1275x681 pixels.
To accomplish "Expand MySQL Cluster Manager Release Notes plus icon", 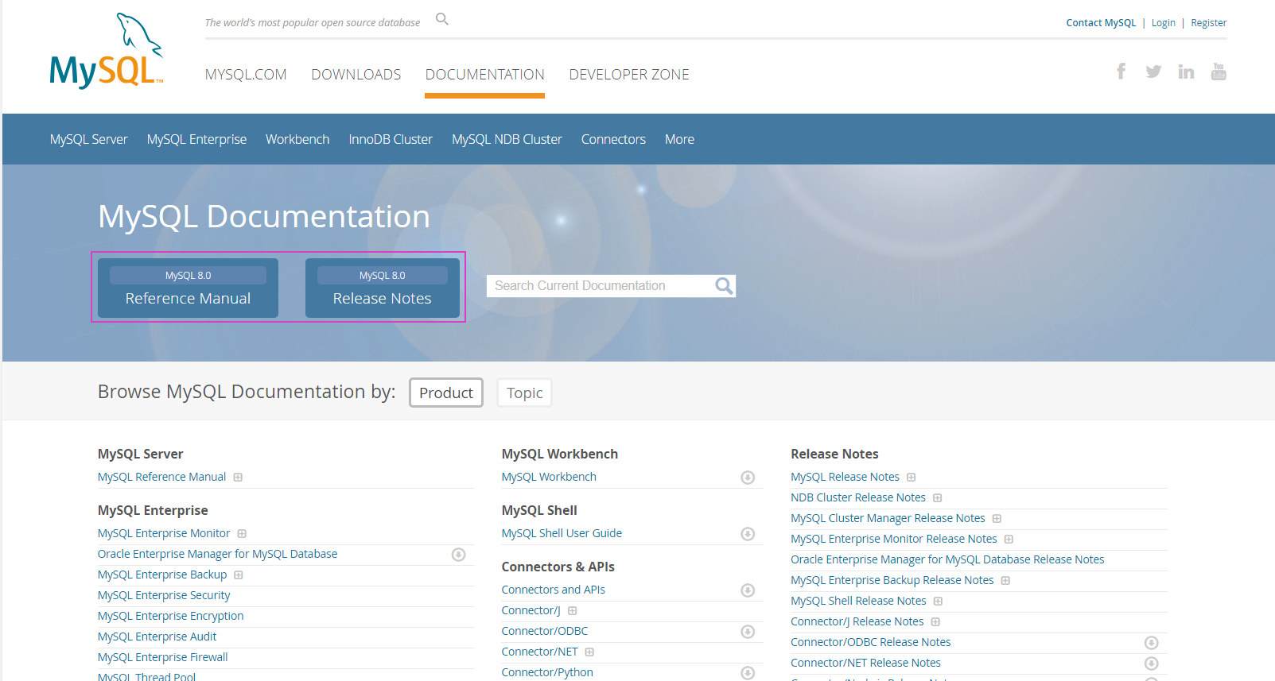I will (x=997, y=519).
